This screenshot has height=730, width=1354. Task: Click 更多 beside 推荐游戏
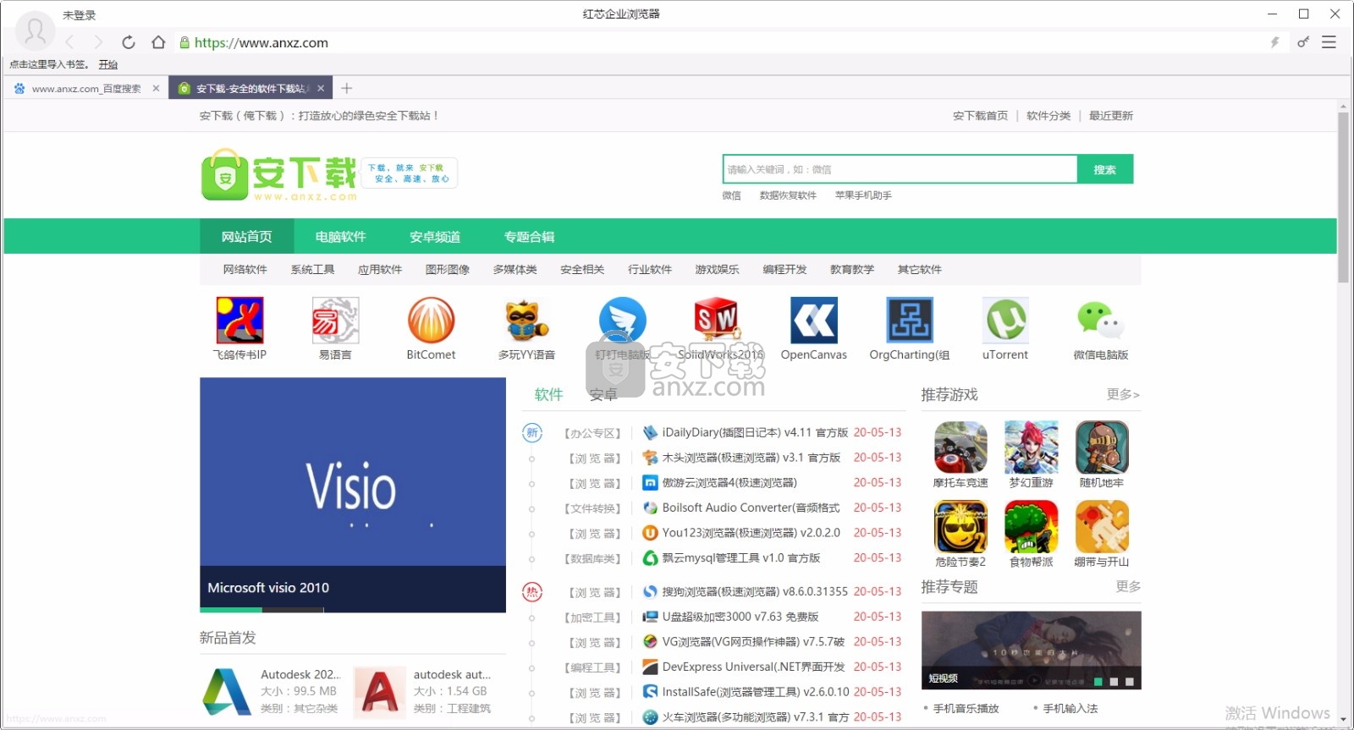coord(1123,394)
